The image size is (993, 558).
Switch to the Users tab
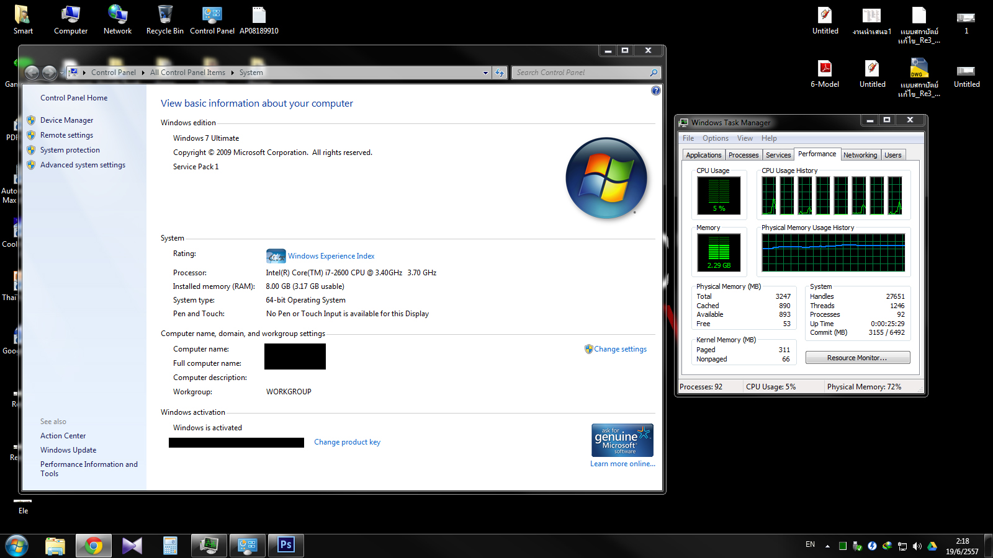[x=893, y=155]
